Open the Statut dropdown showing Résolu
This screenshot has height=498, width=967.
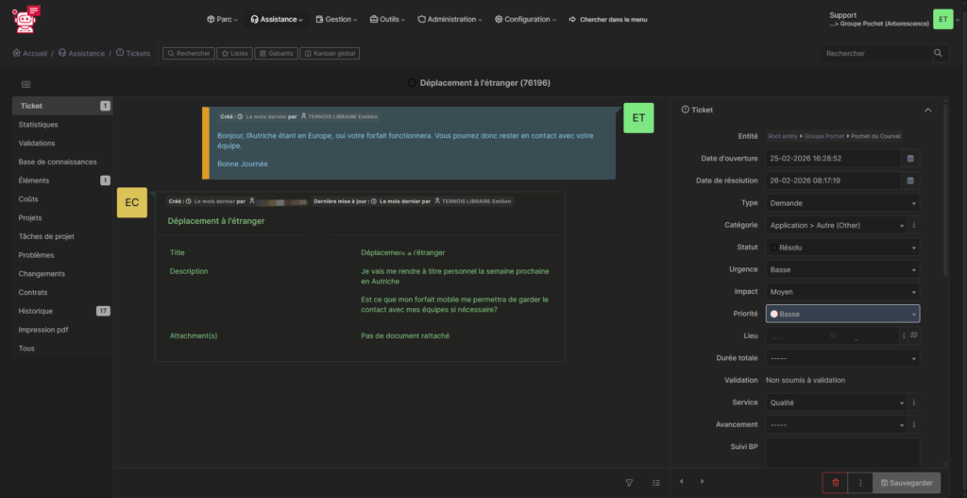tap(841, 248)
